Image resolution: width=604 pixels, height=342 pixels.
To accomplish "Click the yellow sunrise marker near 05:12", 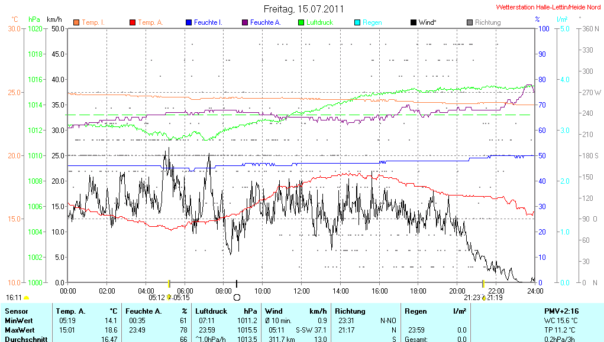I will (169, 297).
